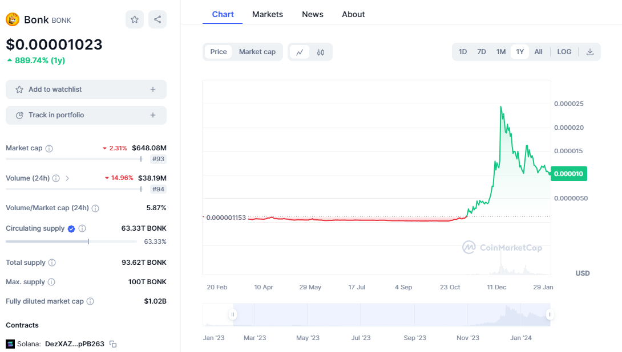Click the DezXAZ...pPB263 contract address
This screenshot has height=352, width=622.
[x=75, y=344]
